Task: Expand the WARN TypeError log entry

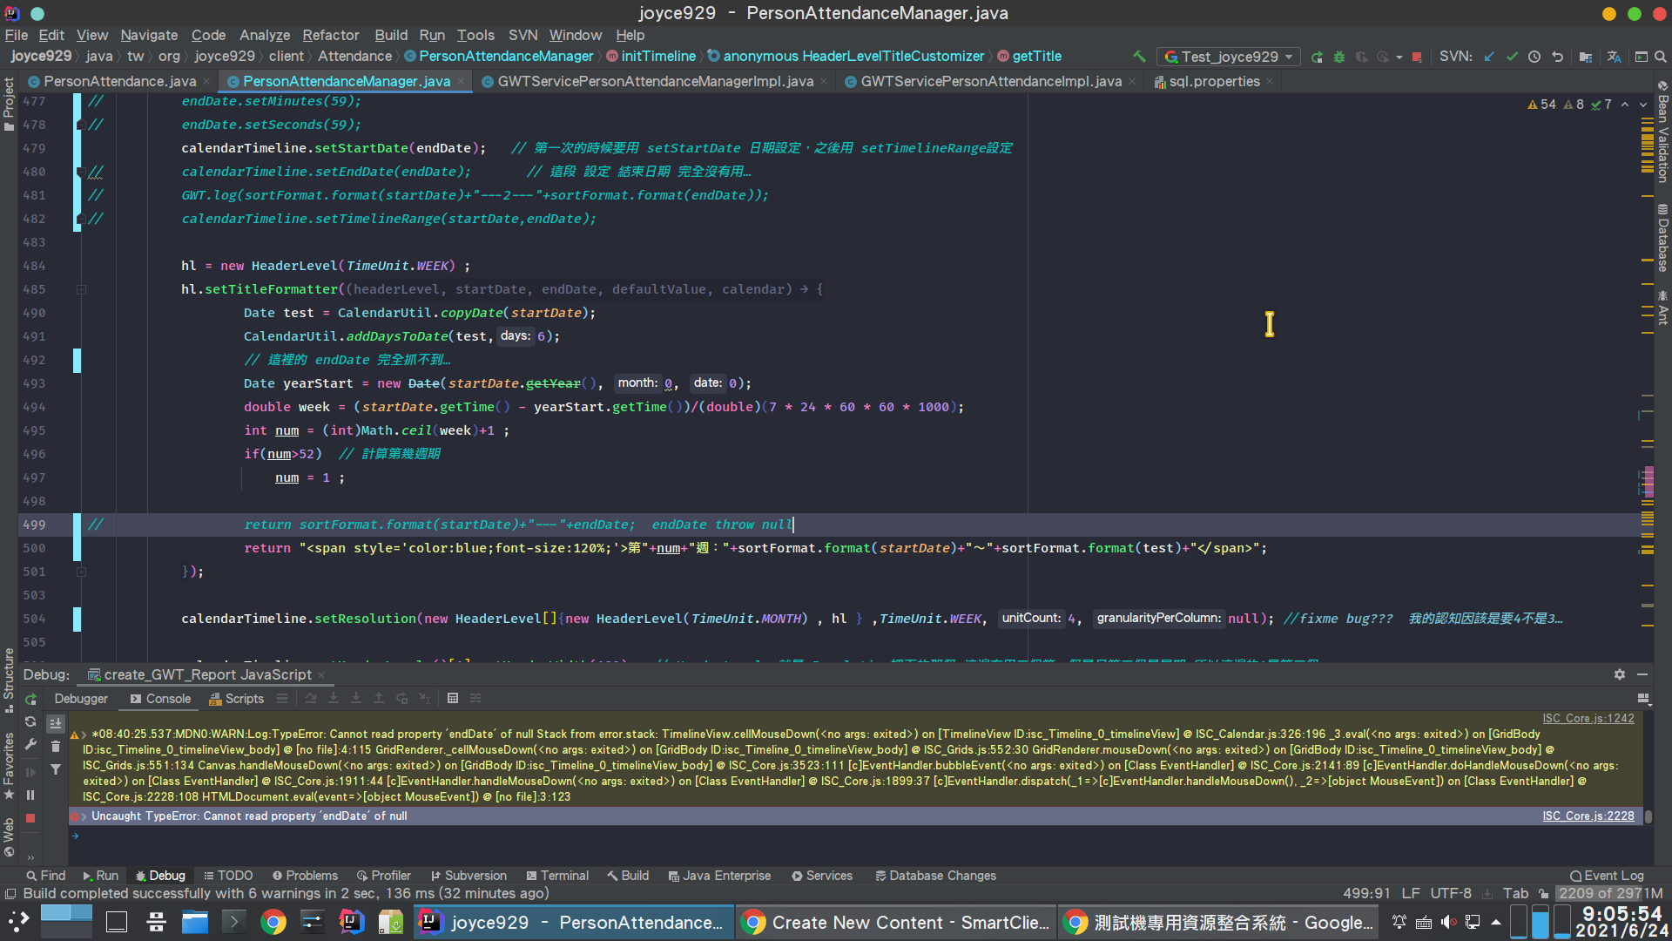Action: click(84, 735)
